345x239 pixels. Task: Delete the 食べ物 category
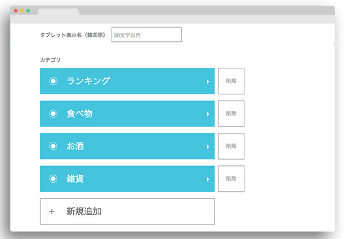tap(231, 114)
